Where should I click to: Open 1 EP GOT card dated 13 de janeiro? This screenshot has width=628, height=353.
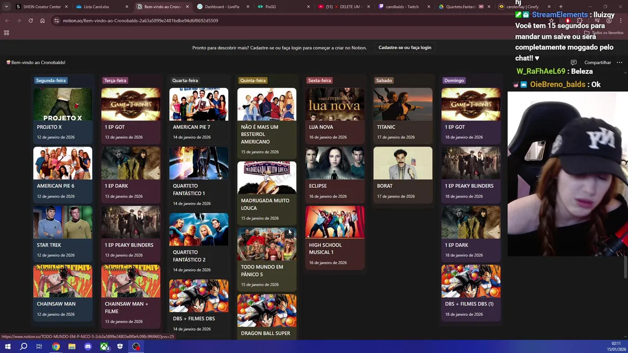coord(131,115)
